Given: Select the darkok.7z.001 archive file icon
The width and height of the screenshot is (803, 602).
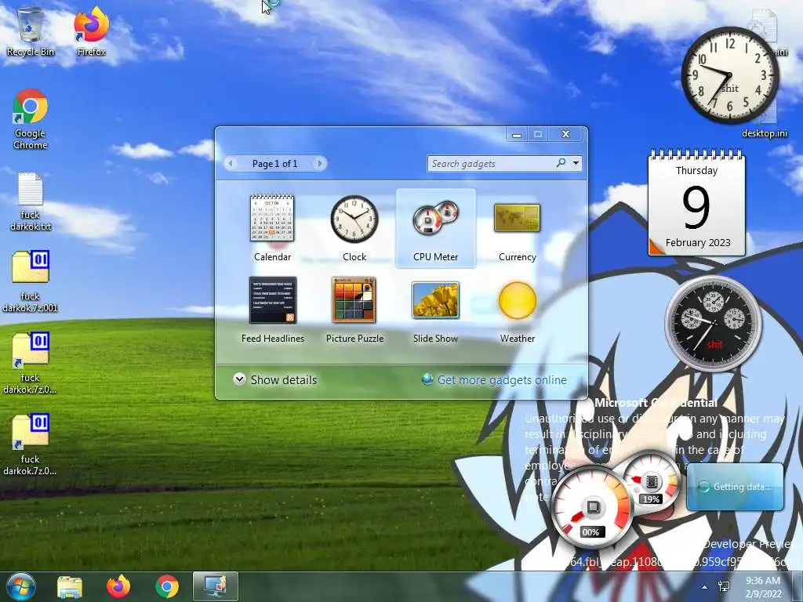Looking at the screenshot, I should point(31,281).
